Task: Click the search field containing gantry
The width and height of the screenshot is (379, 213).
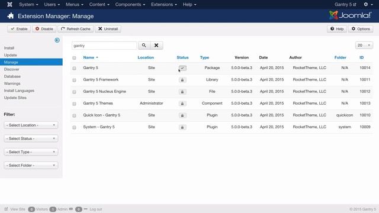Action: (104, 46)
